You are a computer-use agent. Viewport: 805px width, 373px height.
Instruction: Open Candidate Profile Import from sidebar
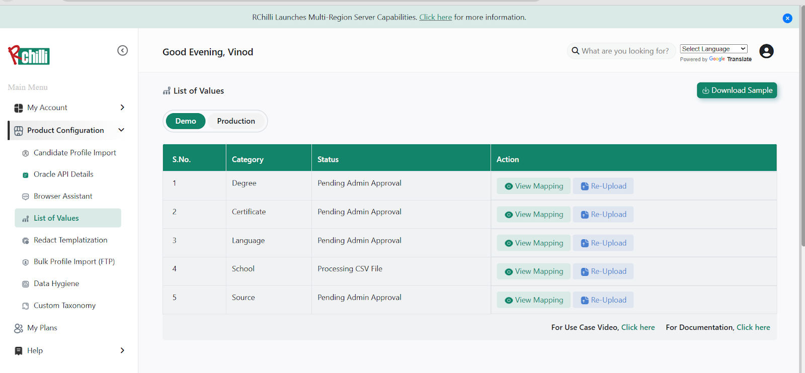[74, 153]
